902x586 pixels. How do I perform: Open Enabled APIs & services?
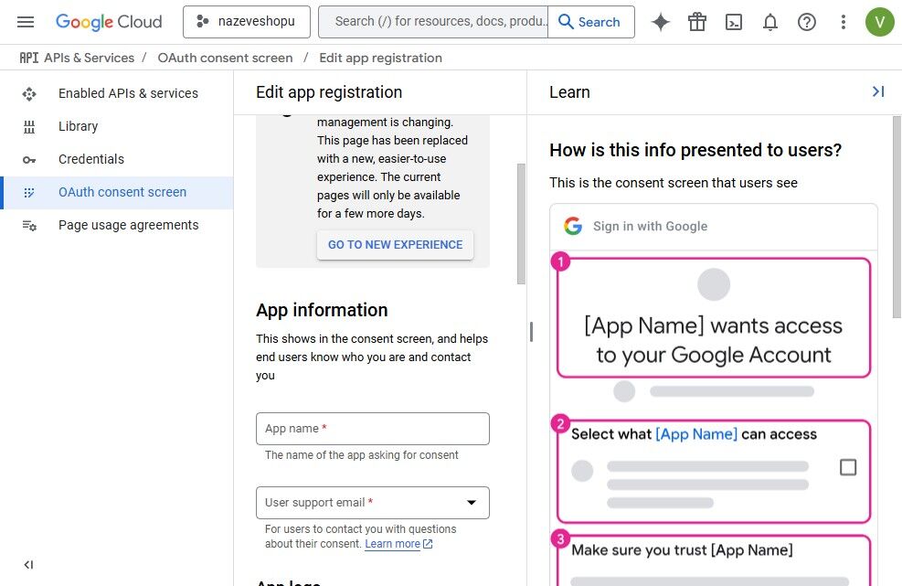pos(117,93)
